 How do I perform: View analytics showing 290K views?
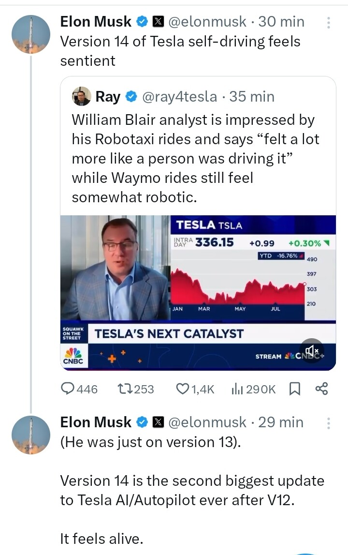pyautogui.click(x=237, y=389)
